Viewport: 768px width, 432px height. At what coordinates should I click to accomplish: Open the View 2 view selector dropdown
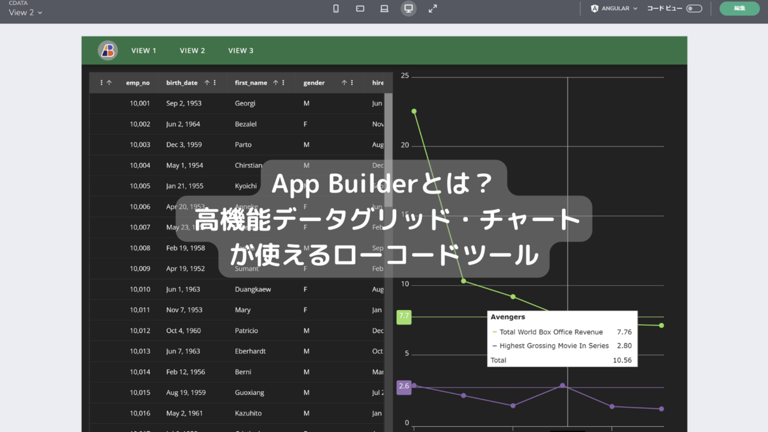(x=26, y=12)
